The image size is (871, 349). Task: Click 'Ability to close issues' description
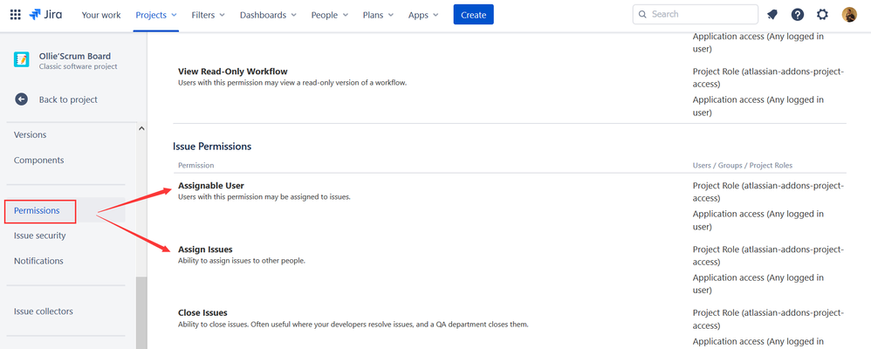click(353, 324)
